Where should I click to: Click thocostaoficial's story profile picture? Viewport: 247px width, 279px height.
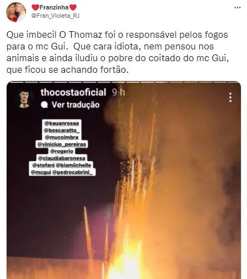(24, 98)
